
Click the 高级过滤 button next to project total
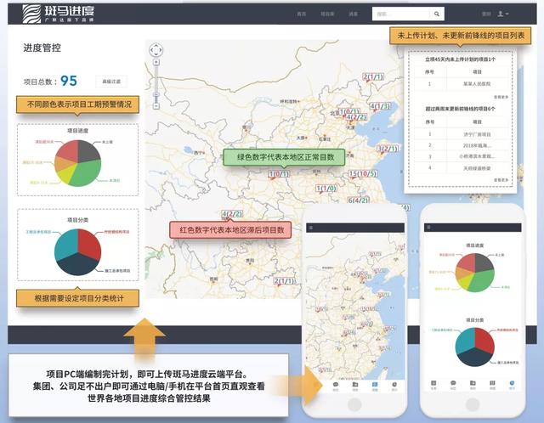coord(111,82)
